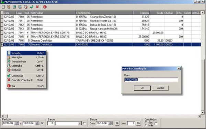The width and height of the screenshot is (206, 129).
Task: Click the table's vertical scrollbar up arrow
Action: (203, 13)
